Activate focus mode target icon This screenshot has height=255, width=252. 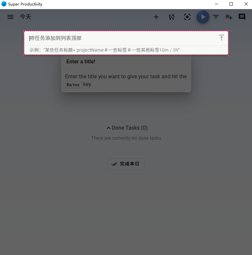pyautogui.click(x=187, y=17)
